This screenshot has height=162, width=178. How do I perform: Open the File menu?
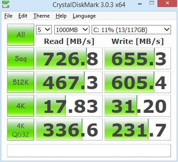[x=8, y=16]
